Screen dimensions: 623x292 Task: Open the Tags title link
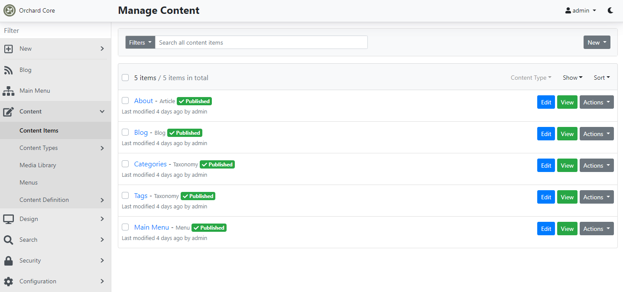pyautogui.click(x=141, y=195)
